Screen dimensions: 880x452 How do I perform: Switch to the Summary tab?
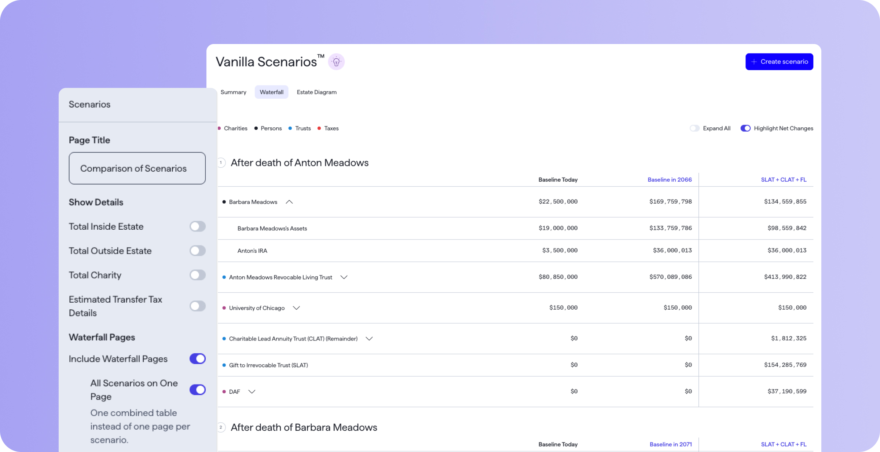click(234, 92)
